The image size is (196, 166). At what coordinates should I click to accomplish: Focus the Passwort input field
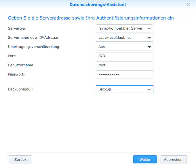point(124,74)
